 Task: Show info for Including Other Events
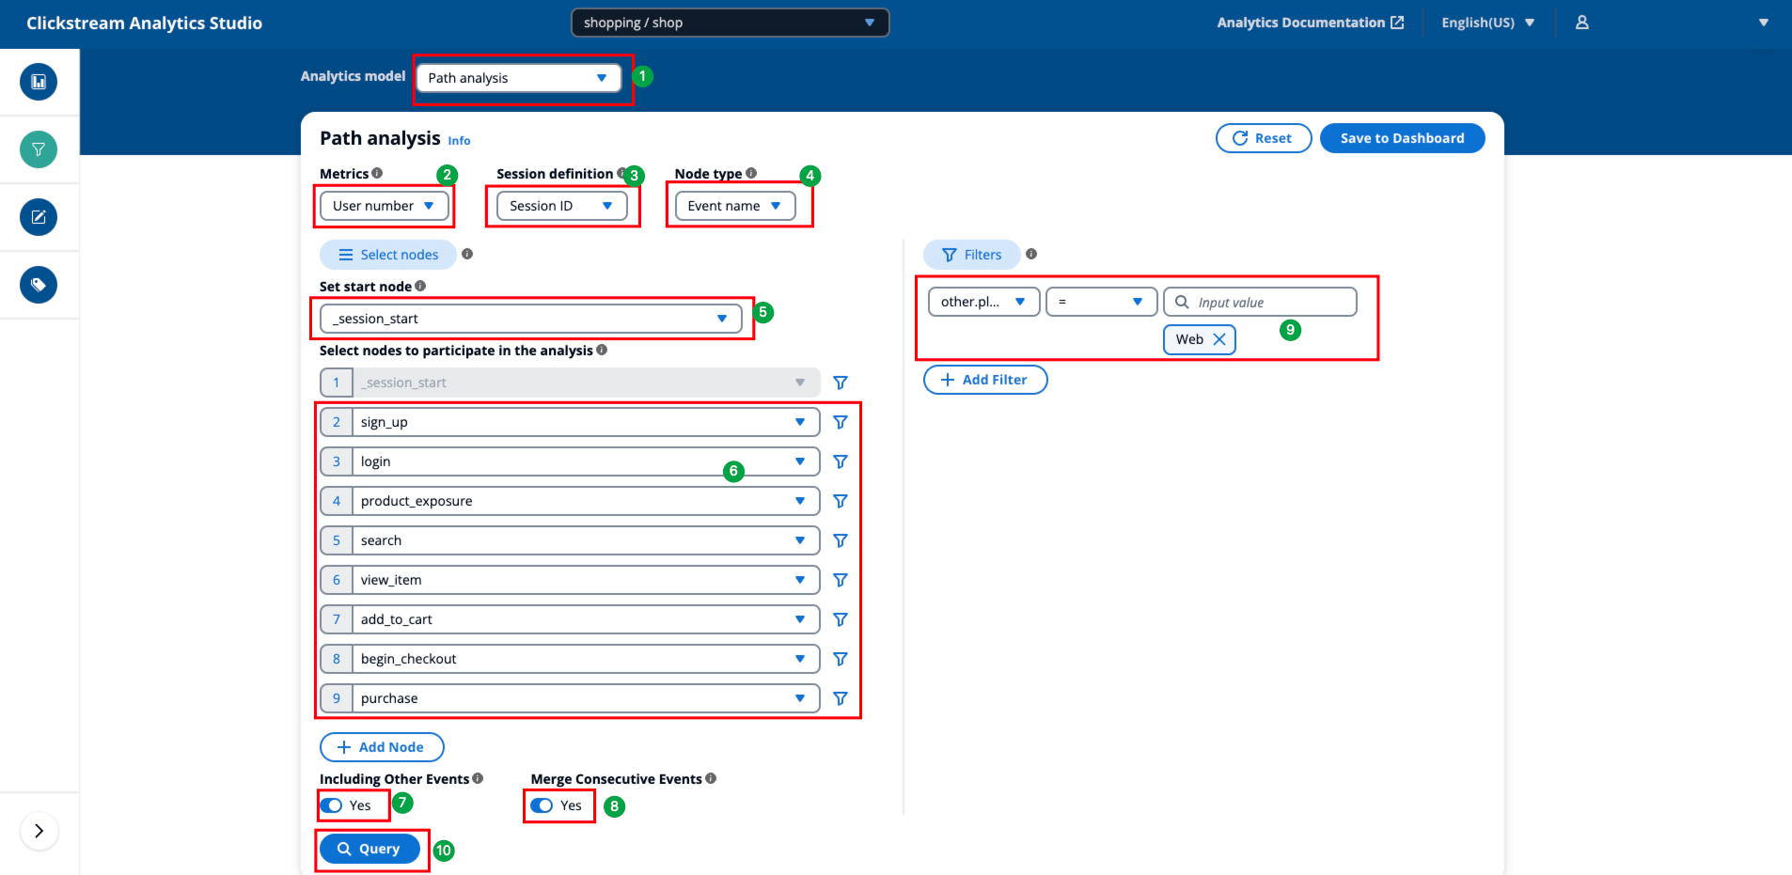(x=478, y=778)
